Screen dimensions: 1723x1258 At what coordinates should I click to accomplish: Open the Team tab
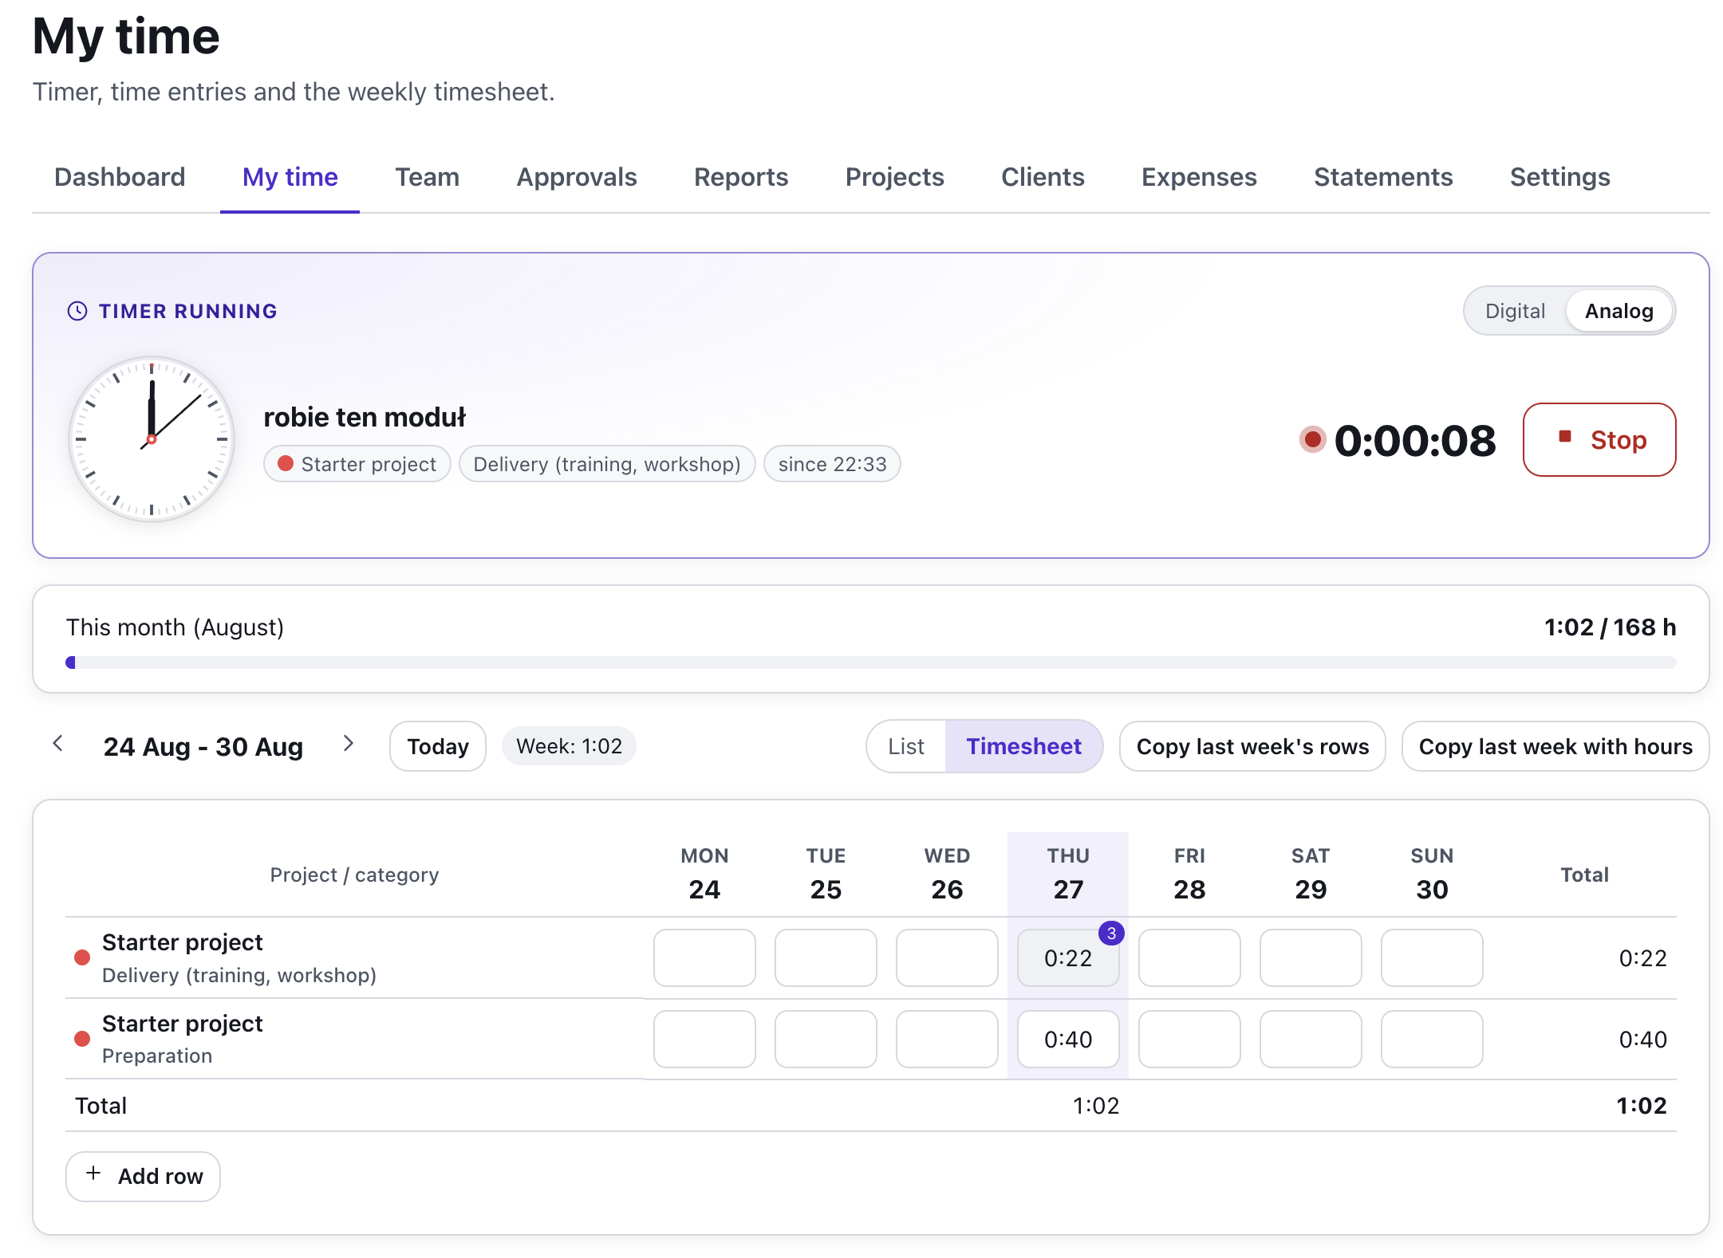pos(428,177)
